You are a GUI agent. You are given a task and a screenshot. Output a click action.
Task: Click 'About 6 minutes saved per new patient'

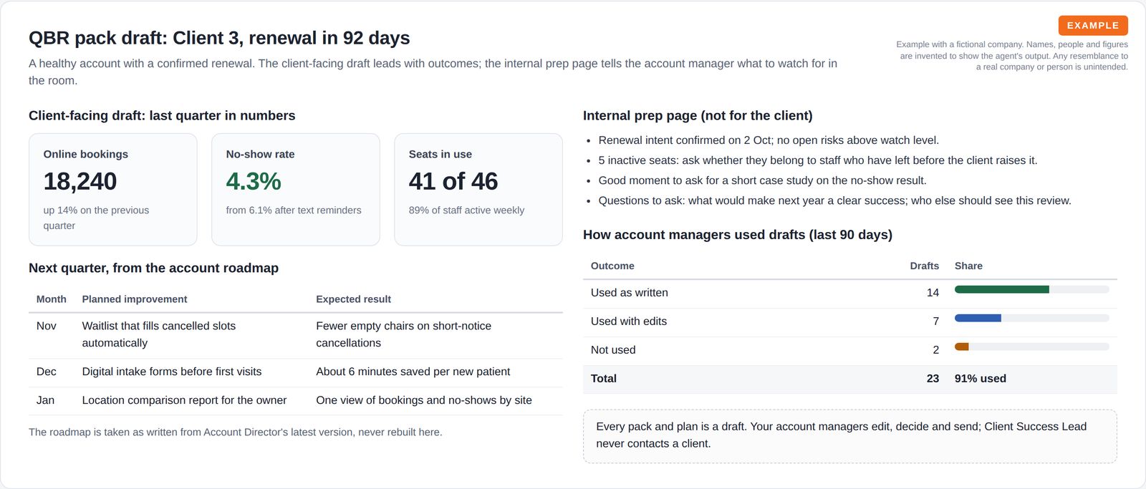pos(413,372)
